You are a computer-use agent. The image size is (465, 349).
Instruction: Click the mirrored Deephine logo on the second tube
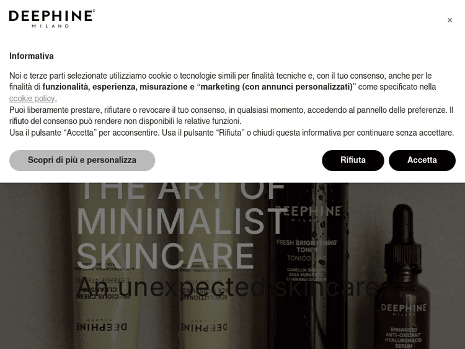pos(204,325)
